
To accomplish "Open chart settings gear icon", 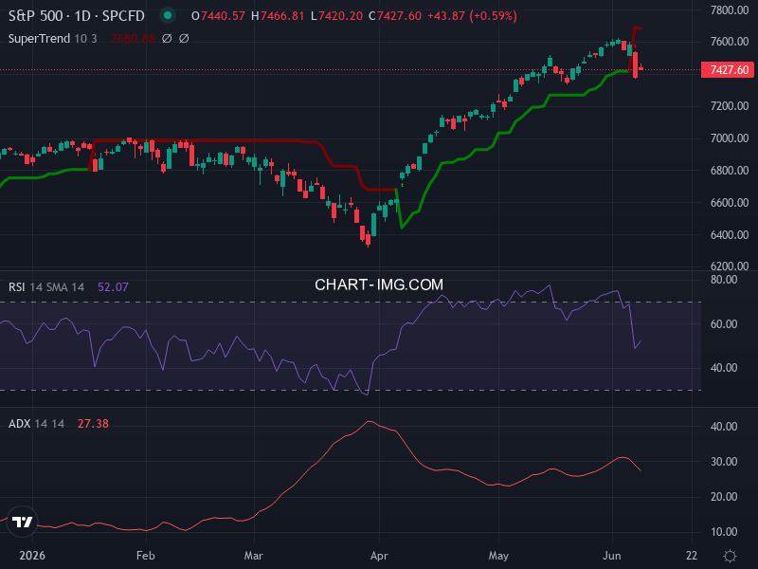I will tap(730, 556).
